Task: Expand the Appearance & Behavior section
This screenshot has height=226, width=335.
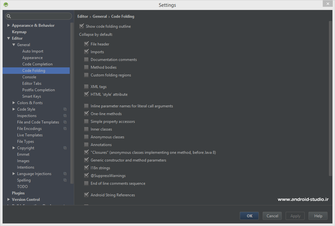Action: coord(9,25)
